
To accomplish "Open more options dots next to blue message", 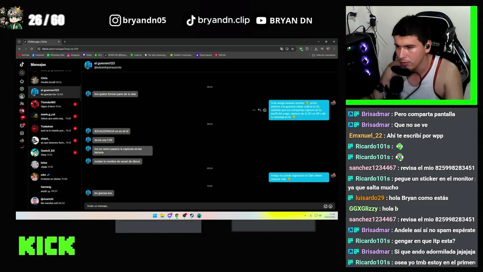I will click(254, 110).
